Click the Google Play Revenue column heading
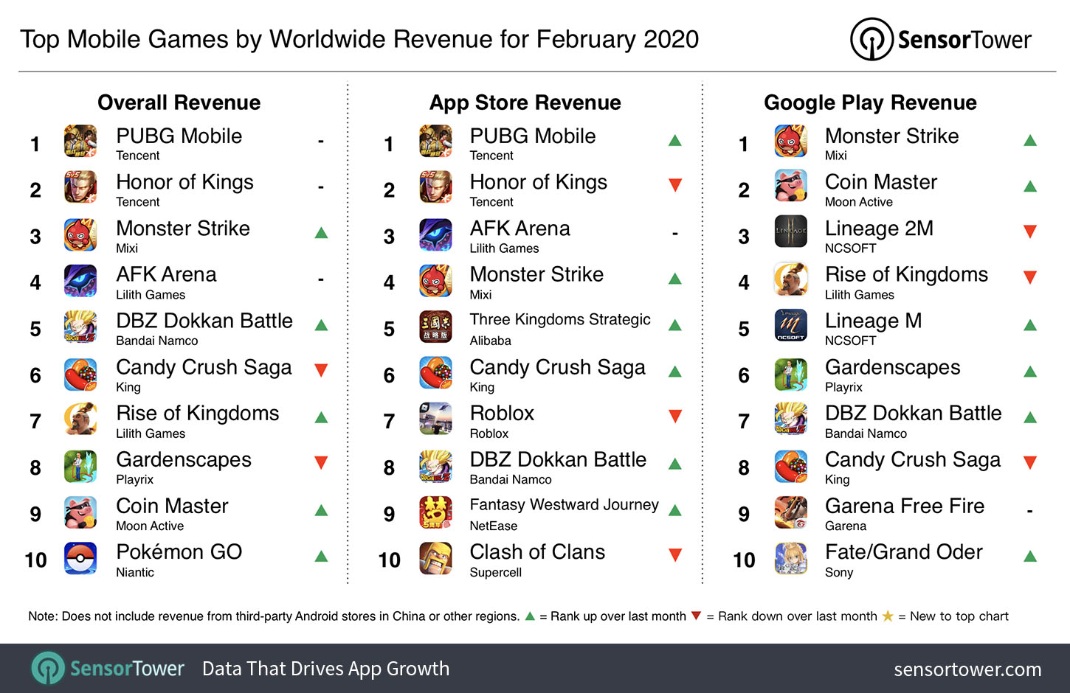The image size is (1070, 693). coord(870,102)
